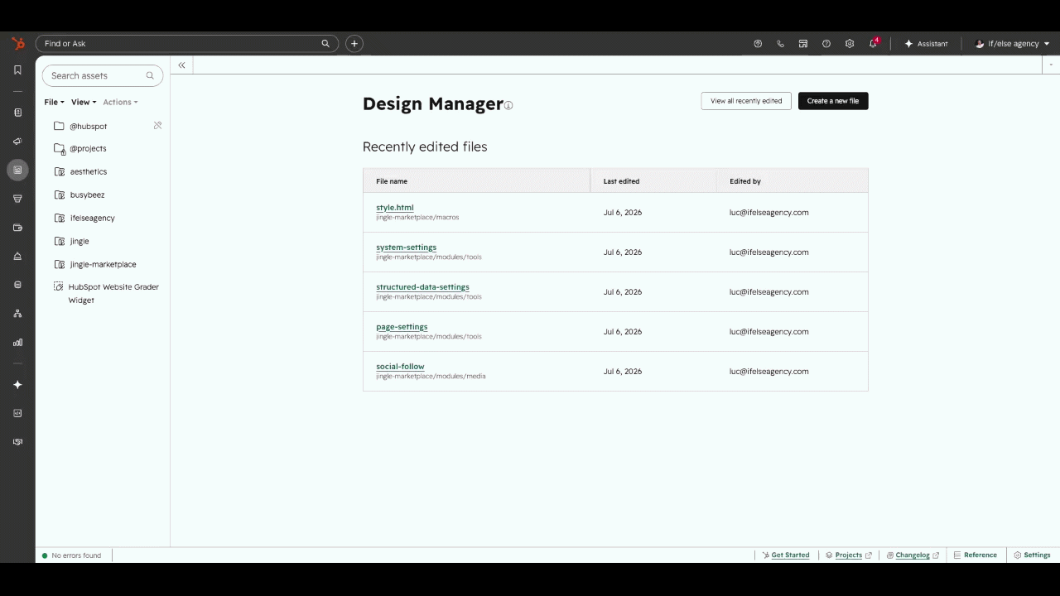Click small dropdown arrow at tab bar right

pyautogui.click(x=1051, y=65)
